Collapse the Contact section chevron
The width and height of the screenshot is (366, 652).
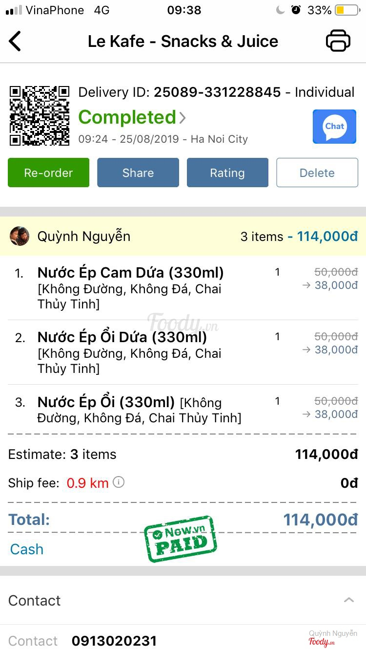348,600
